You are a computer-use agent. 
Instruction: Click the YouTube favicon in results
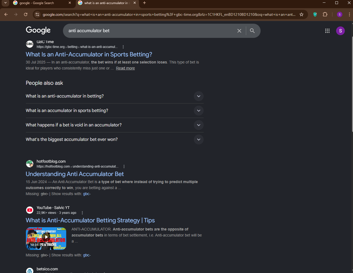(30, 210)
